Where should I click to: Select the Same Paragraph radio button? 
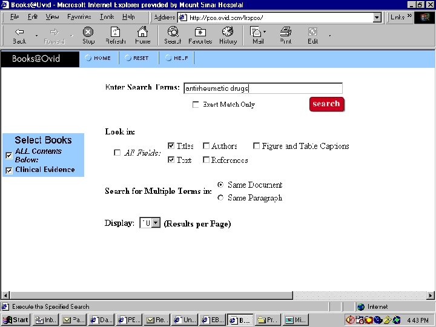point(220,197)
